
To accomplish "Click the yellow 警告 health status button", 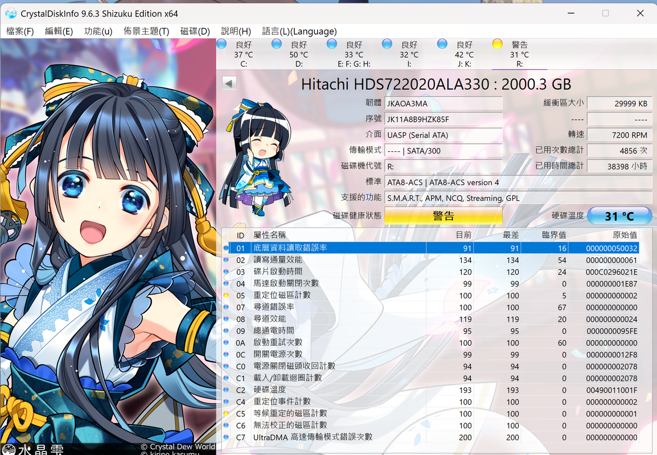I will [x=444, y=216].
